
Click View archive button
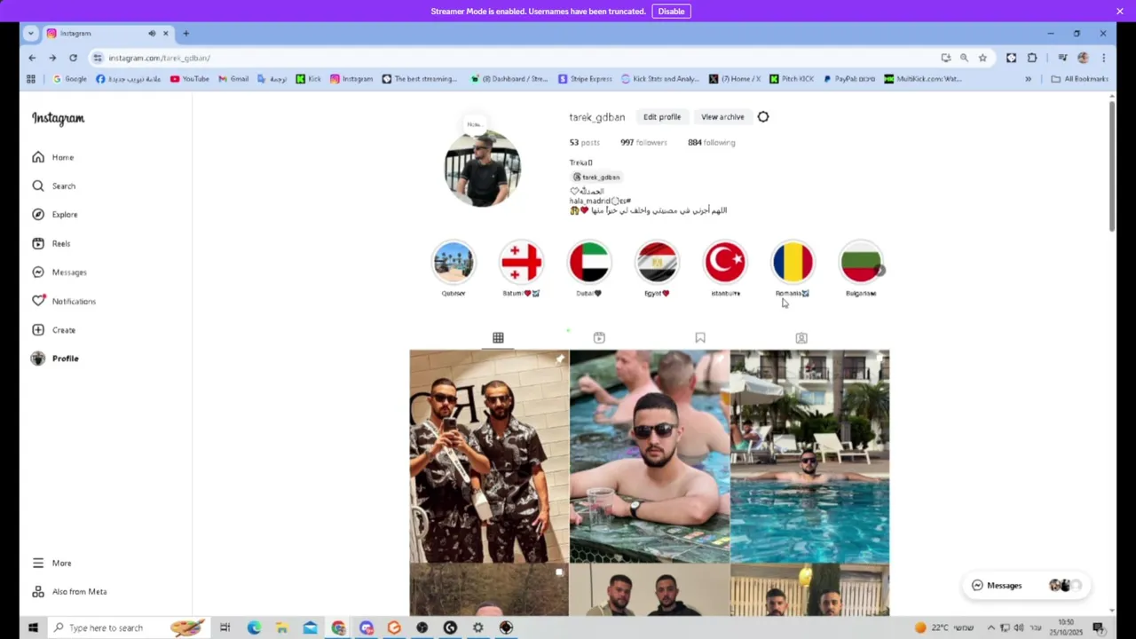click(722, 117)
